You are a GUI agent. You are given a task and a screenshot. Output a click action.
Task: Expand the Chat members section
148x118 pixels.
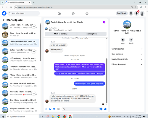(x=127, y=54)
